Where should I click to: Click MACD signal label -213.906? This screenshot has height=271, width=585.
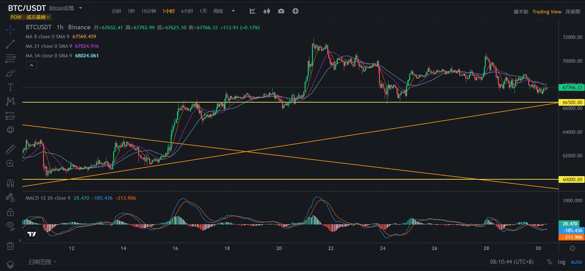point(571,236)
